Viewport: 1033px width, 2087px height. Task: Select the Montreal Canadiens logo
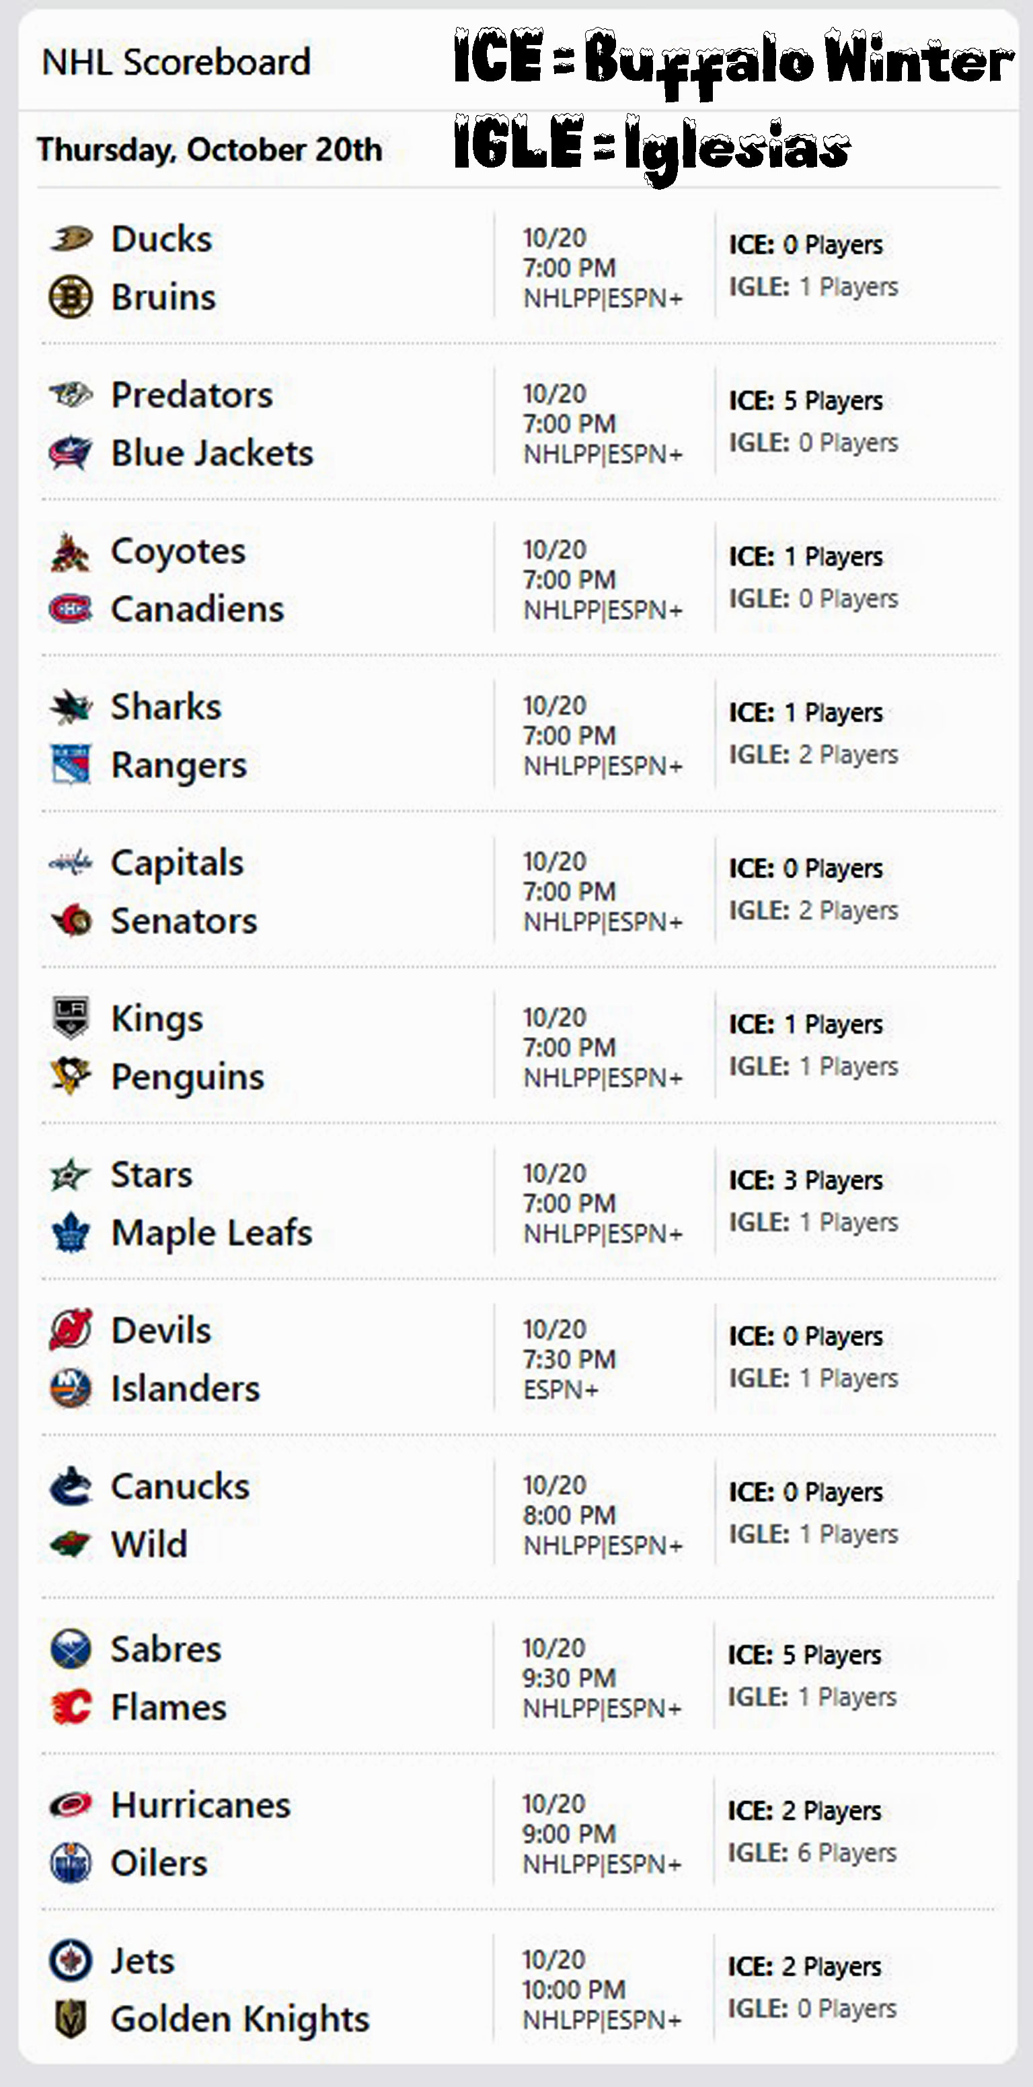tap(71, 609)
